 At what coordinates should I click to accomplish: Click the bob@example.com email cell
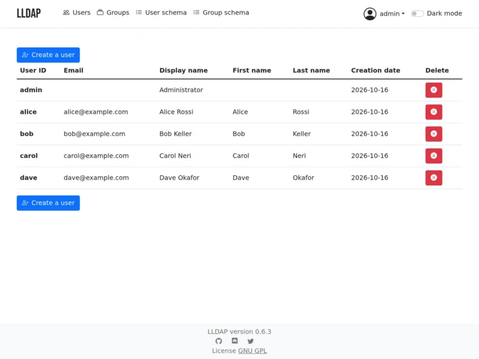pos(95,134)
